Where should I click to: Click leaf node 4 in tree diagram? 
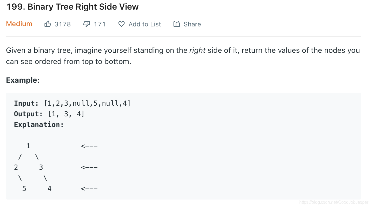tap(49, 189)
